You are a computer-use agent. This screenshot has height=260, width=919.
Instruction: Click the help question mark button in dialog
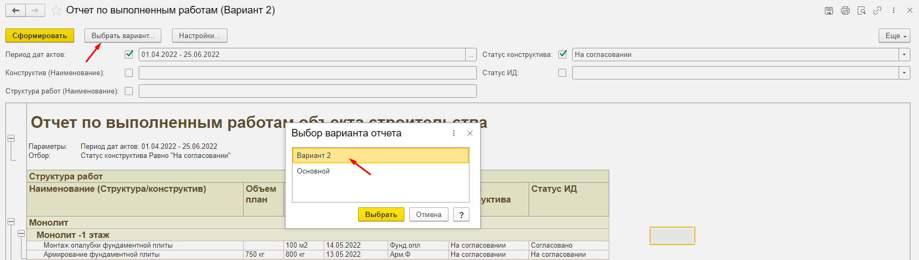461,215
